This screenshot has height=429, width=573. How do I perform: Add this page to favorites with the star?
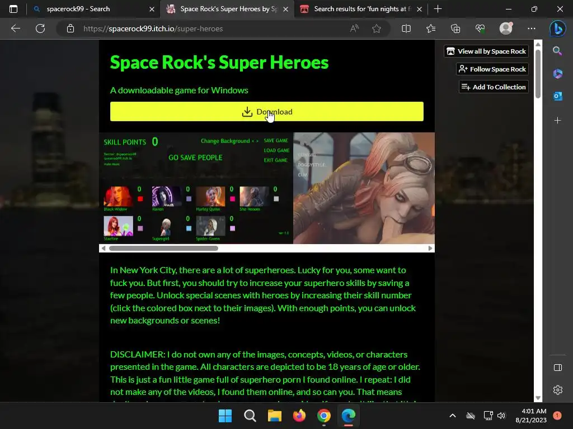click(x=377, y=28)
